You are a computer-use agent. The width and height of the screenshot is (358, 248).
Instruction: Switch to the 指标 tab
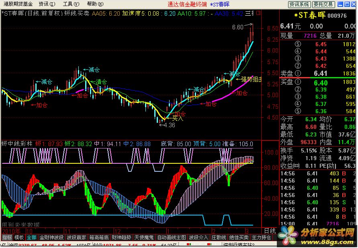7,238
